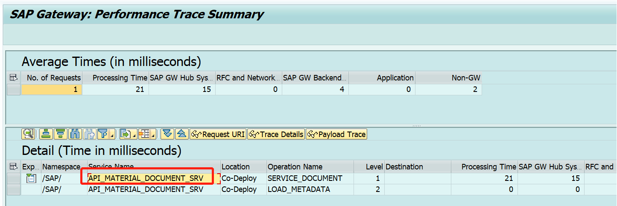The width and height of the screenshot is (617, 206).
Task: Open Find with the binoculars icon
Action: point(75,134)
